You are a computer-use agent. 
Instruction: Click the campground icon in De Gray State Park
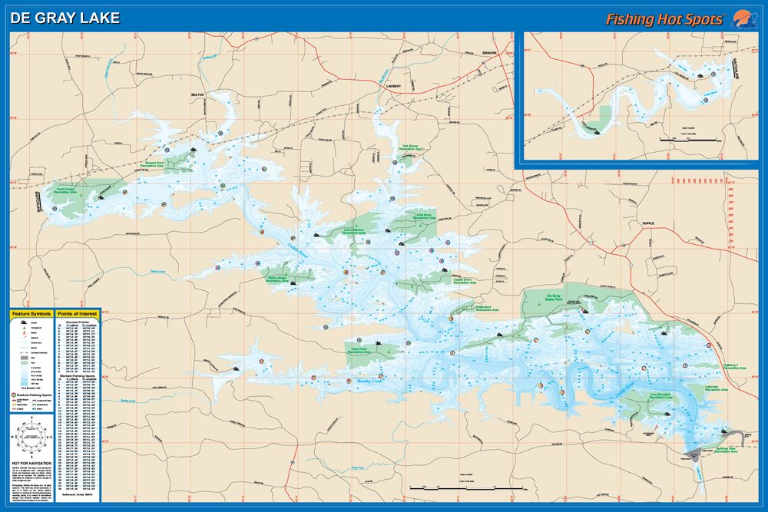(540, 306)
